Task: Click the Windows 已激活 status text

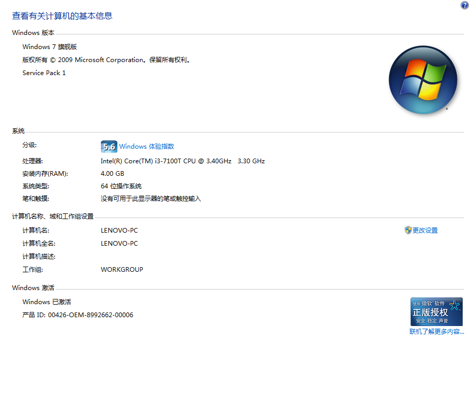Action: tap(47, 302)
